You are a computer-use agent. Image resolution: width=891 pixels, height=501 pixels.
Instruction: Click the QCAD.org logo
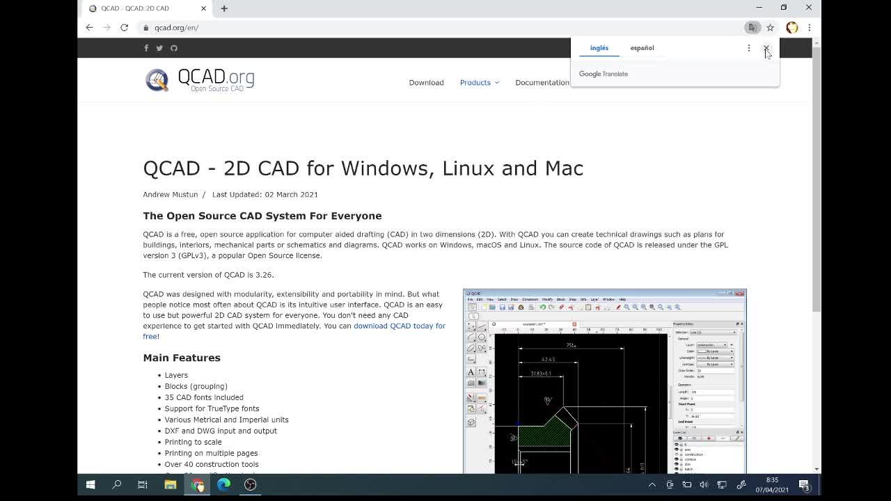200,80
